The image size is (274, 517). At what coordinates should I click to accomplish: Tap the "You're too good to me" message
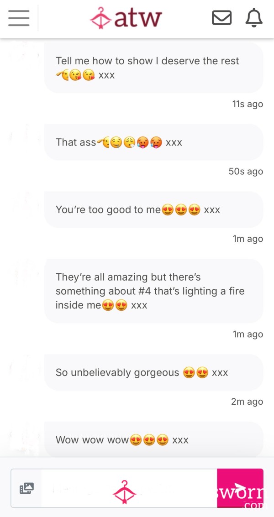click(x=154, y=210)
